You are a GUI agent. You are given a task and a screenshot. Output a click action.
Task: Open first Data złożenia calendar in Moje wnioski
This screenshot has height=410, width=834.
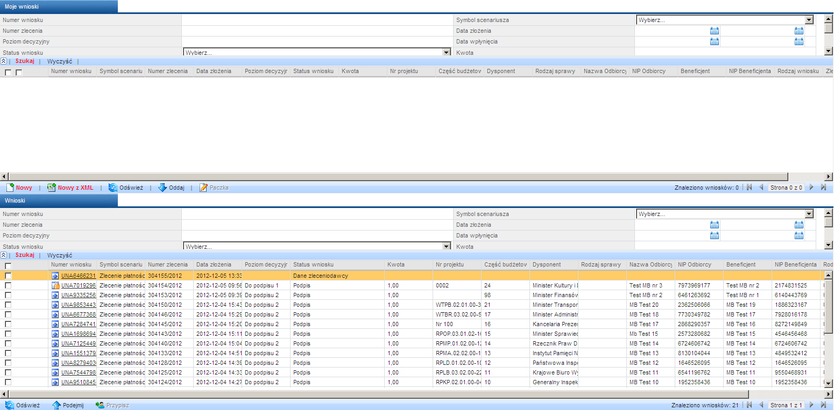coord(715,31)
